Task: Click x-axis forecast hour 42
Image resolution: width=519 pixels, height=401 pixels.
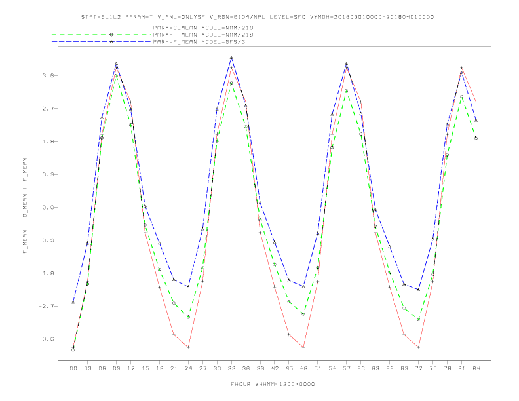Action: click(275, 368)
